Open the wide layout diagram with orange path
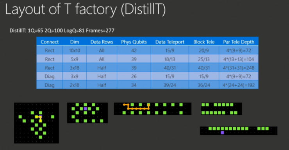This screenshot has width=289, height=150. point(153,109)
